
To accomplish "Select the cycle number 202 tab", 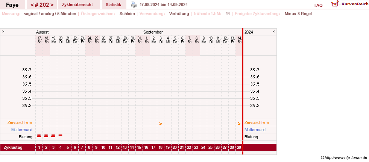I will tap(42, 5).
